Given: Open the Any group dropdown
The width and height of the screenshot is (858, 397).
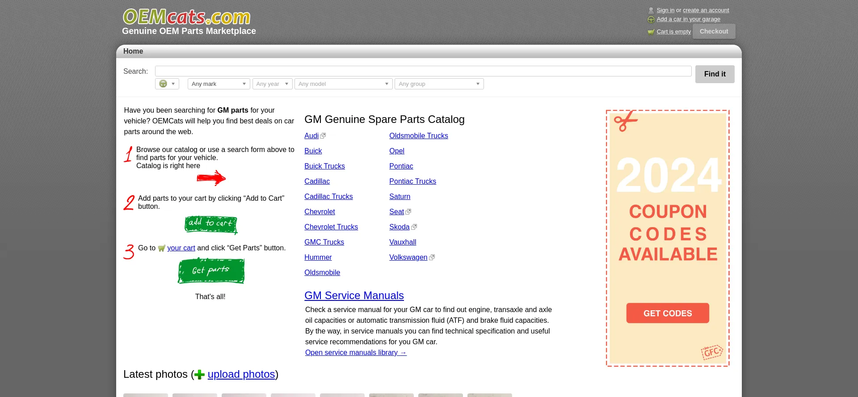Looking at the screenshot, I should point(439,84).
